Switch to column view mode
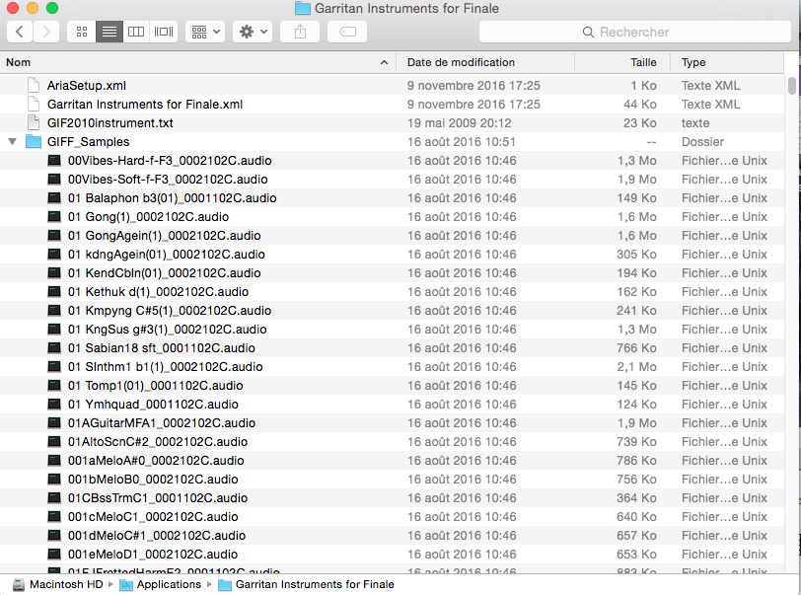This screenshot has height=595, width=801. point(136,32)
